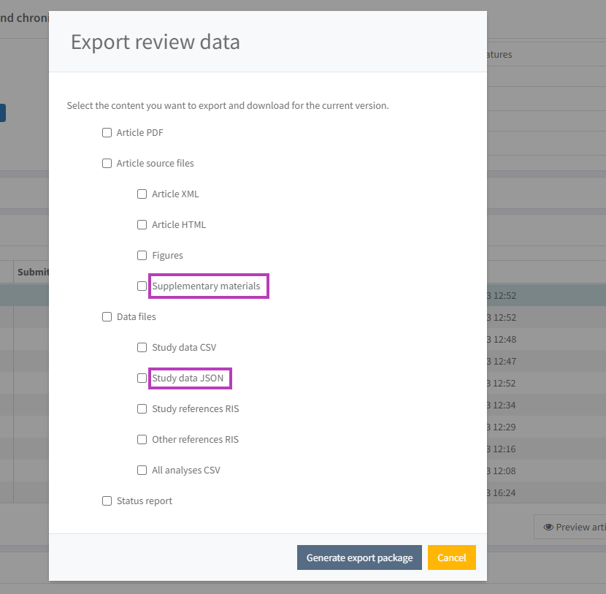Viewport: 606px width, 594px height.
Task: Click the Status report label text
Action: [x=145, y=501]
